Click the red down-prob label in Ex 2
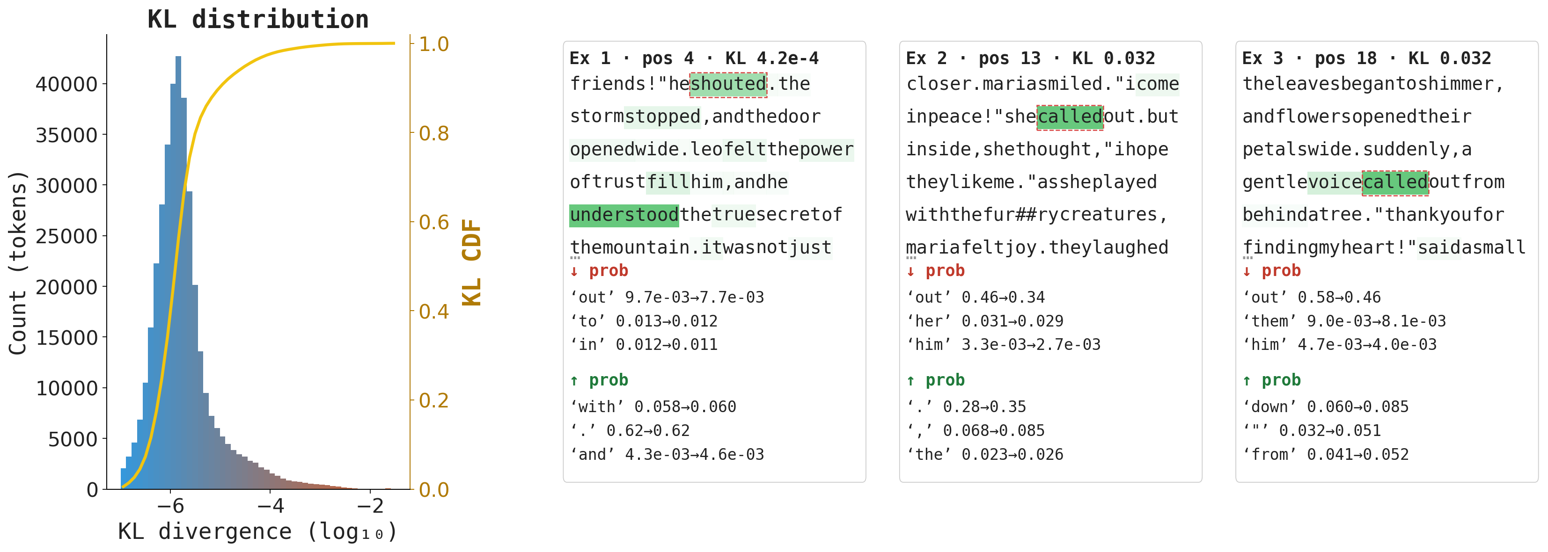 pyautogui.click(x=935, y=271)
